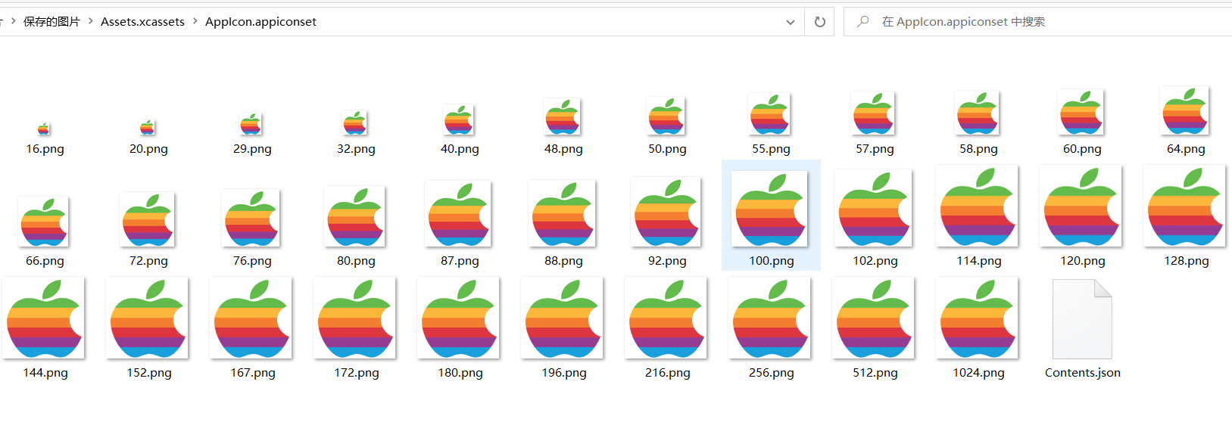Select the 29.png file icon
Screen dimensions: 1232x422
pyautogui.click(x=251, y=124)
